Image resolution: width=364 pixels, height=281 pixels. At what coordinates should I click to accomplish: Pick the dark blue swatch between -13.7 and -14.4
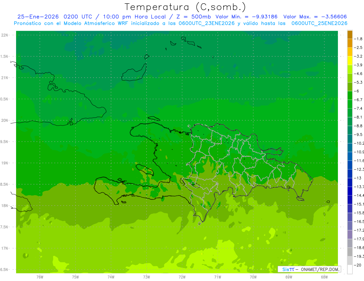click(350, 191)
